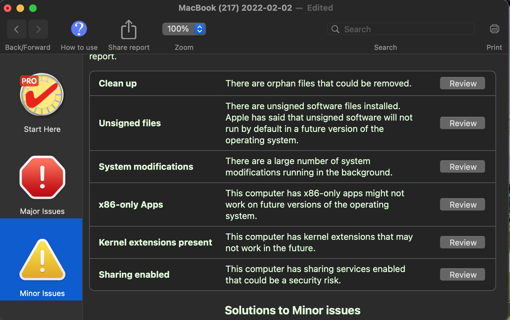Click the magnifying glass search icon

(335, 29)
